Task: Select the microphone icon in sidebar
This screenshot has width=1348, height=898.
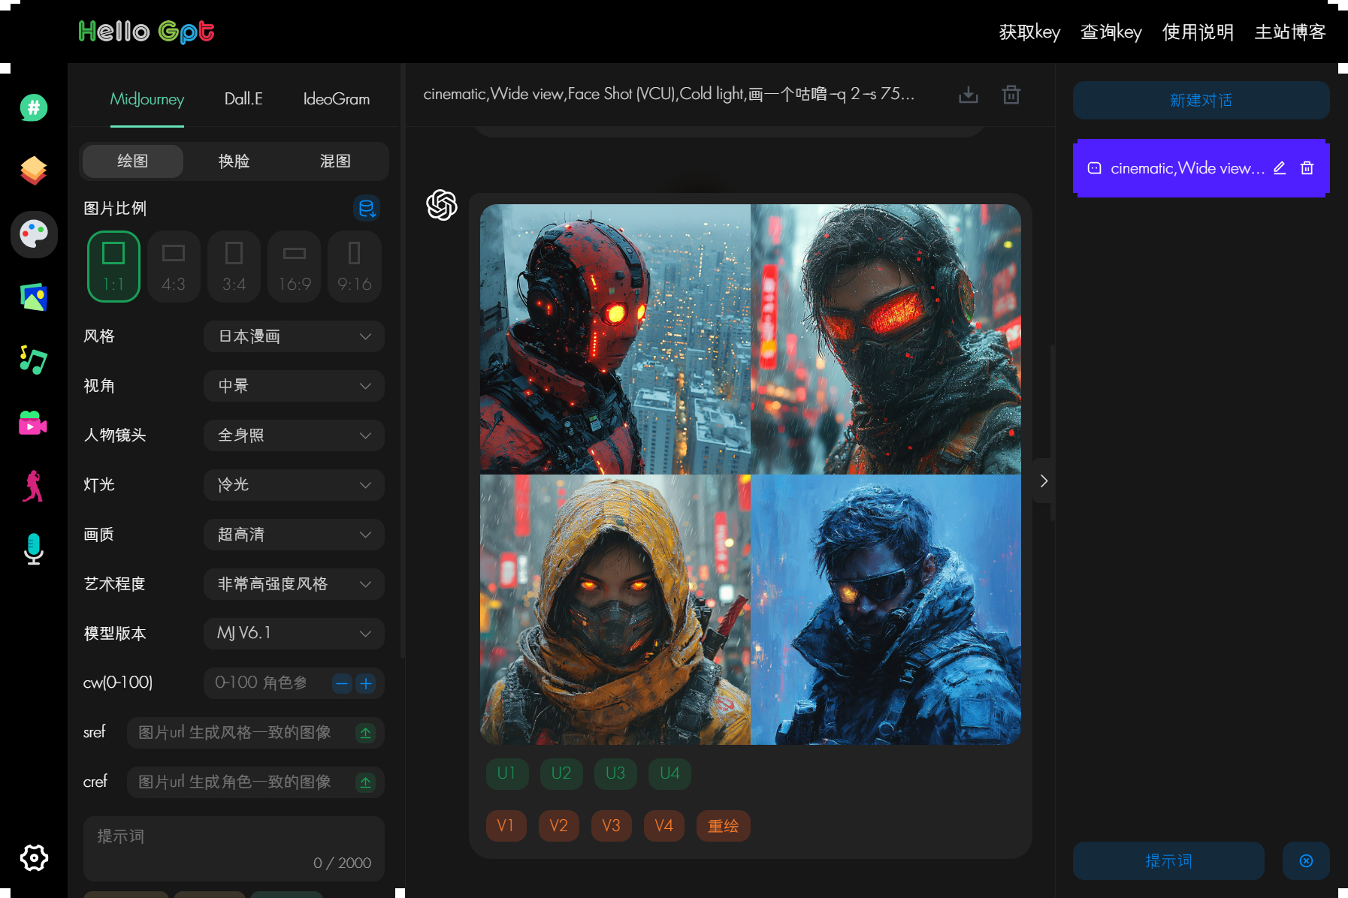Action: tap(34, 549)
